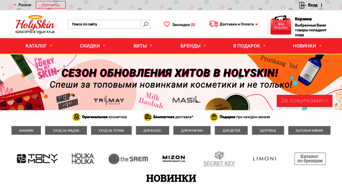Expand the Новинки menu arrow
Image resolution: width=342 pixels, height=186 pixels.
320,46
